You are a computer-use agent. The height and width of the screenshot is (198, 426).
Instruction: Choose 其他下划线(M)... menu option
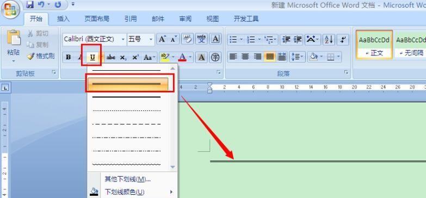coord(127,179)
